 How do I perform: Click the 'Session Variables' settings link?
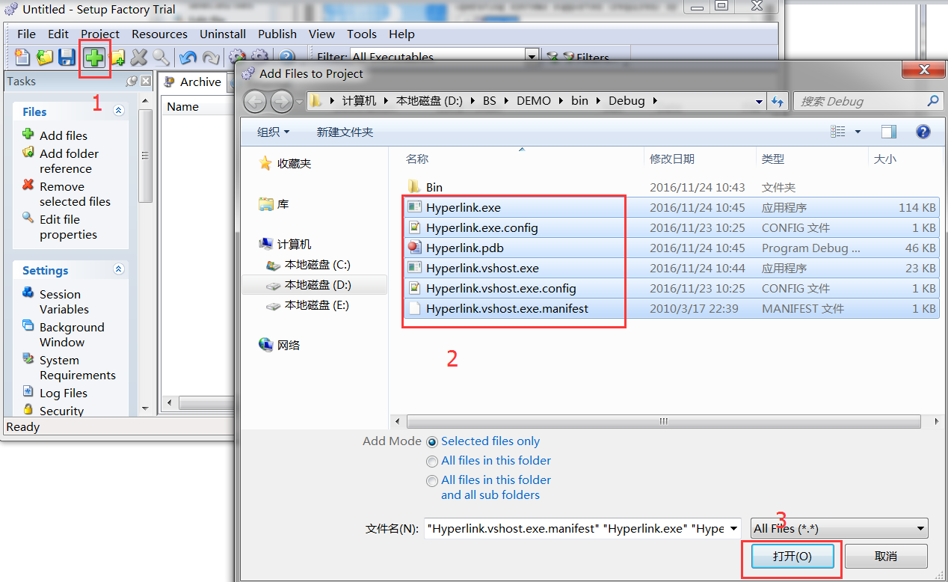pyautogui.click(x=64, y=301)
